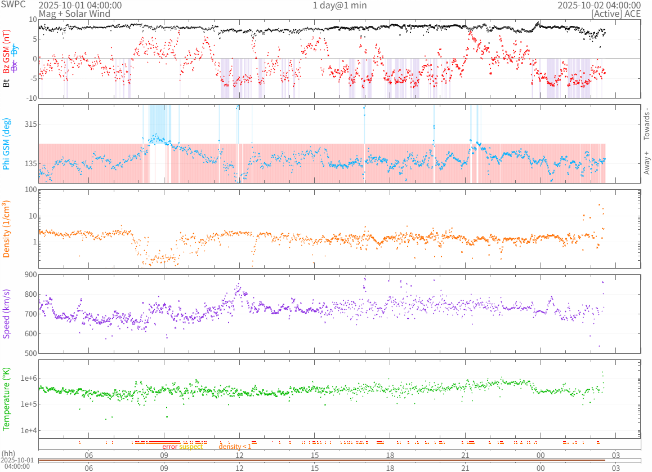The image size is (652, 472).
Task: Select the Temperature (°K) axis label
Action: (7, 399)
